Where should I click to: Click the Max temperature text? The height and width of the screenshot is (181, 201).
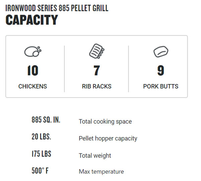pyautogui.click(x=101, y=172)
